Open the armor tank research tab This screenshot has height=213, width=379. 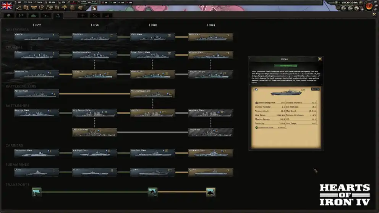[33, 16]
